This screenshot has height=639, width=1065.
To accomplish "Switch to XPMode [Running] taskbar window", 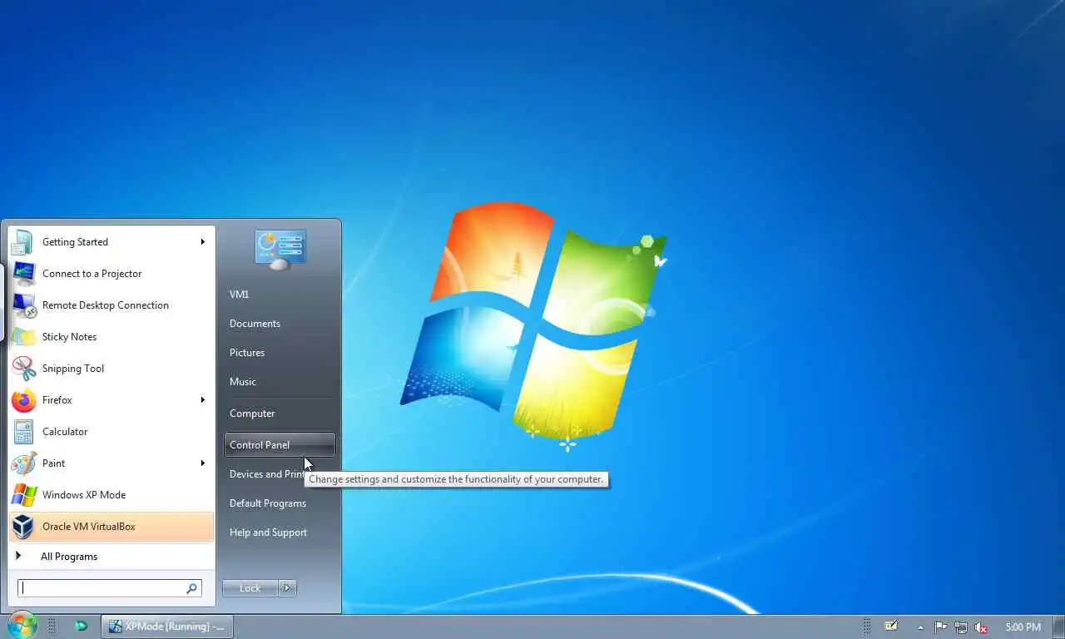I will [x=167, y=627].
